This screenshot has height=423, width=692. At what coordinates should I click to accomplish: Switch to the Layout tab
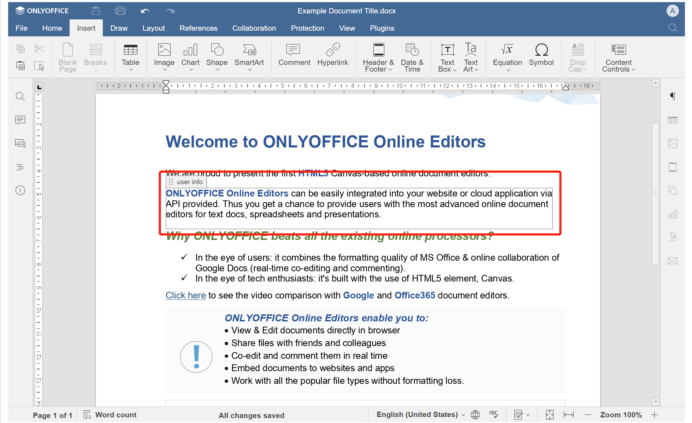click(x=154, y=28)
